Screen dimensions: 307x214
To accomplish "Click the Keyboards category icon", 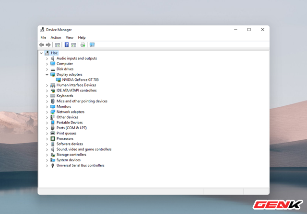I will (53, 96).
